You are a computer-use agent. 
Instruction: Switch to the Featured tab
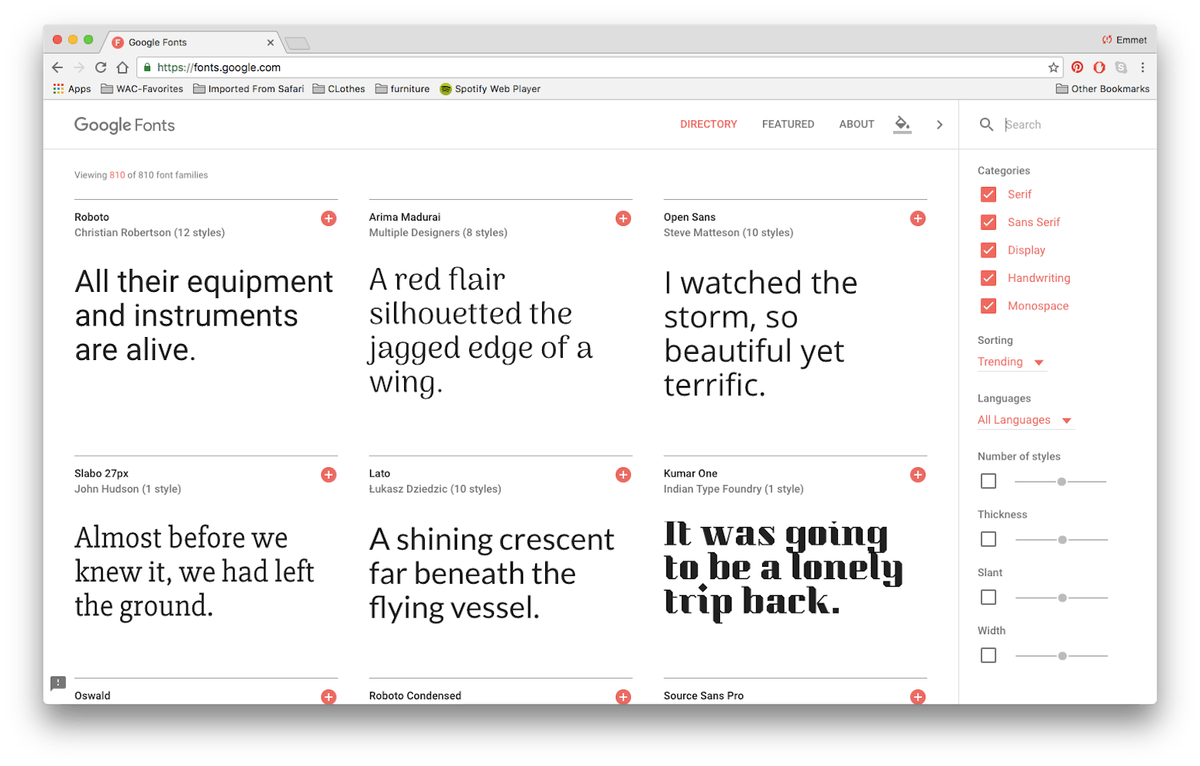coord(787,124)
